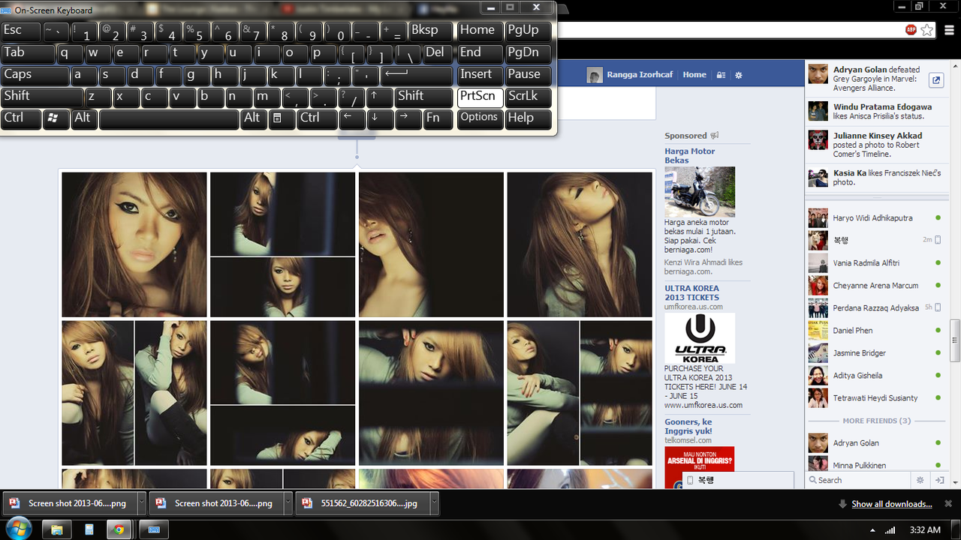Click the keyboard Help key
The width and height of the screenshot is (961, 540).
pos(529,118)
